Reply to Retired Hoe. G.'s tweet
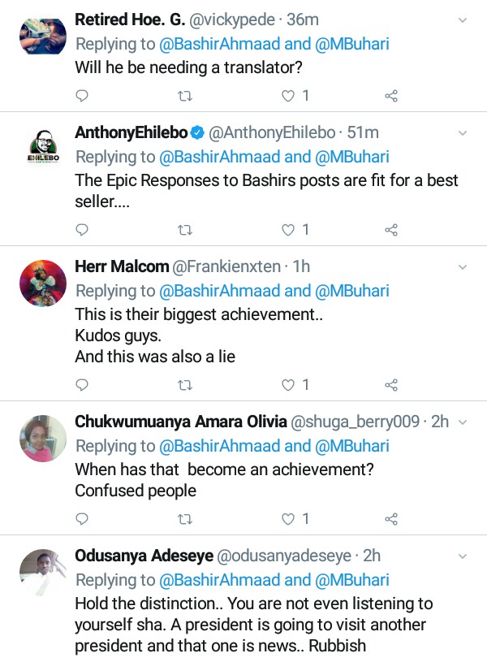The height and width of the screenshot is (662, 487). pyautogui.click(x=81, y=96)
